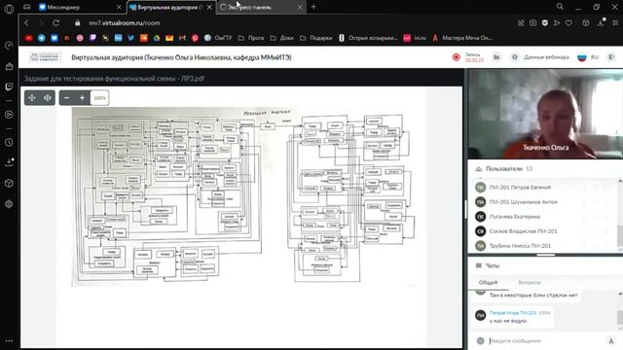Switch to the Экспресс-панель tab

pyautogui.click(x=260, y=7)
